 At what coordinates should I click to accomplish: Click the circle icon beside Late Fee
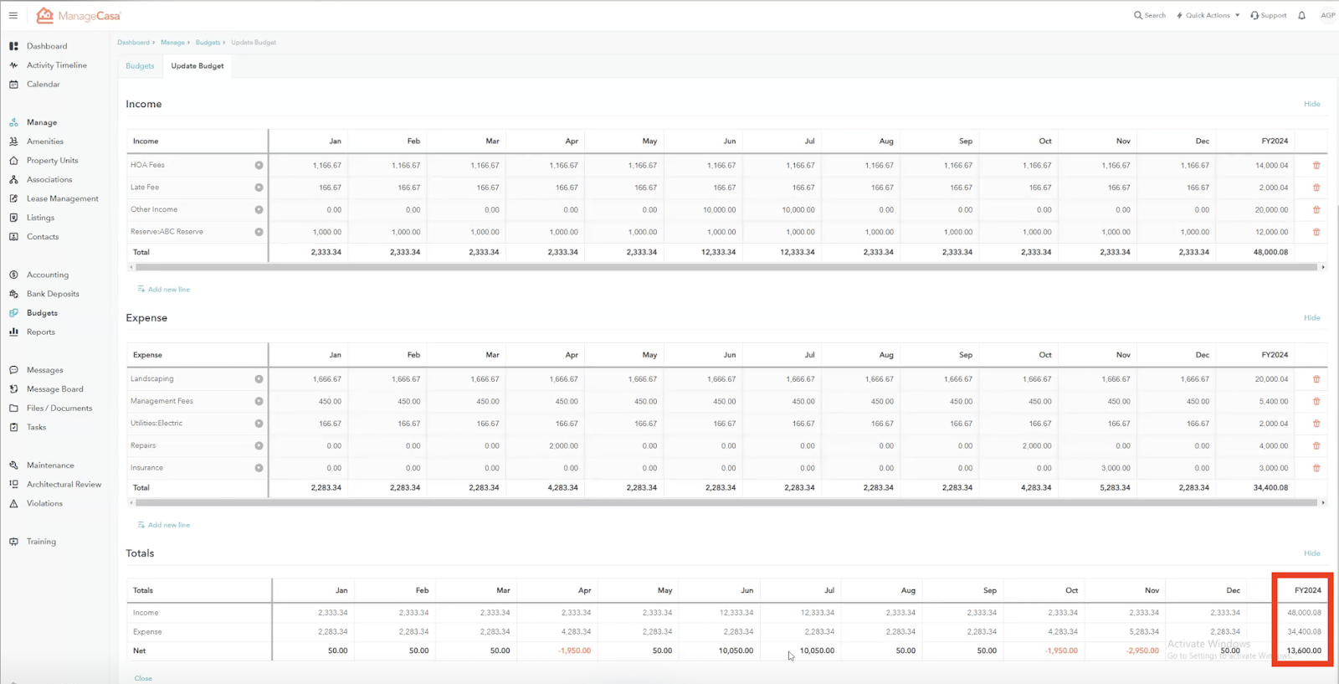click(x=259, y=188)
